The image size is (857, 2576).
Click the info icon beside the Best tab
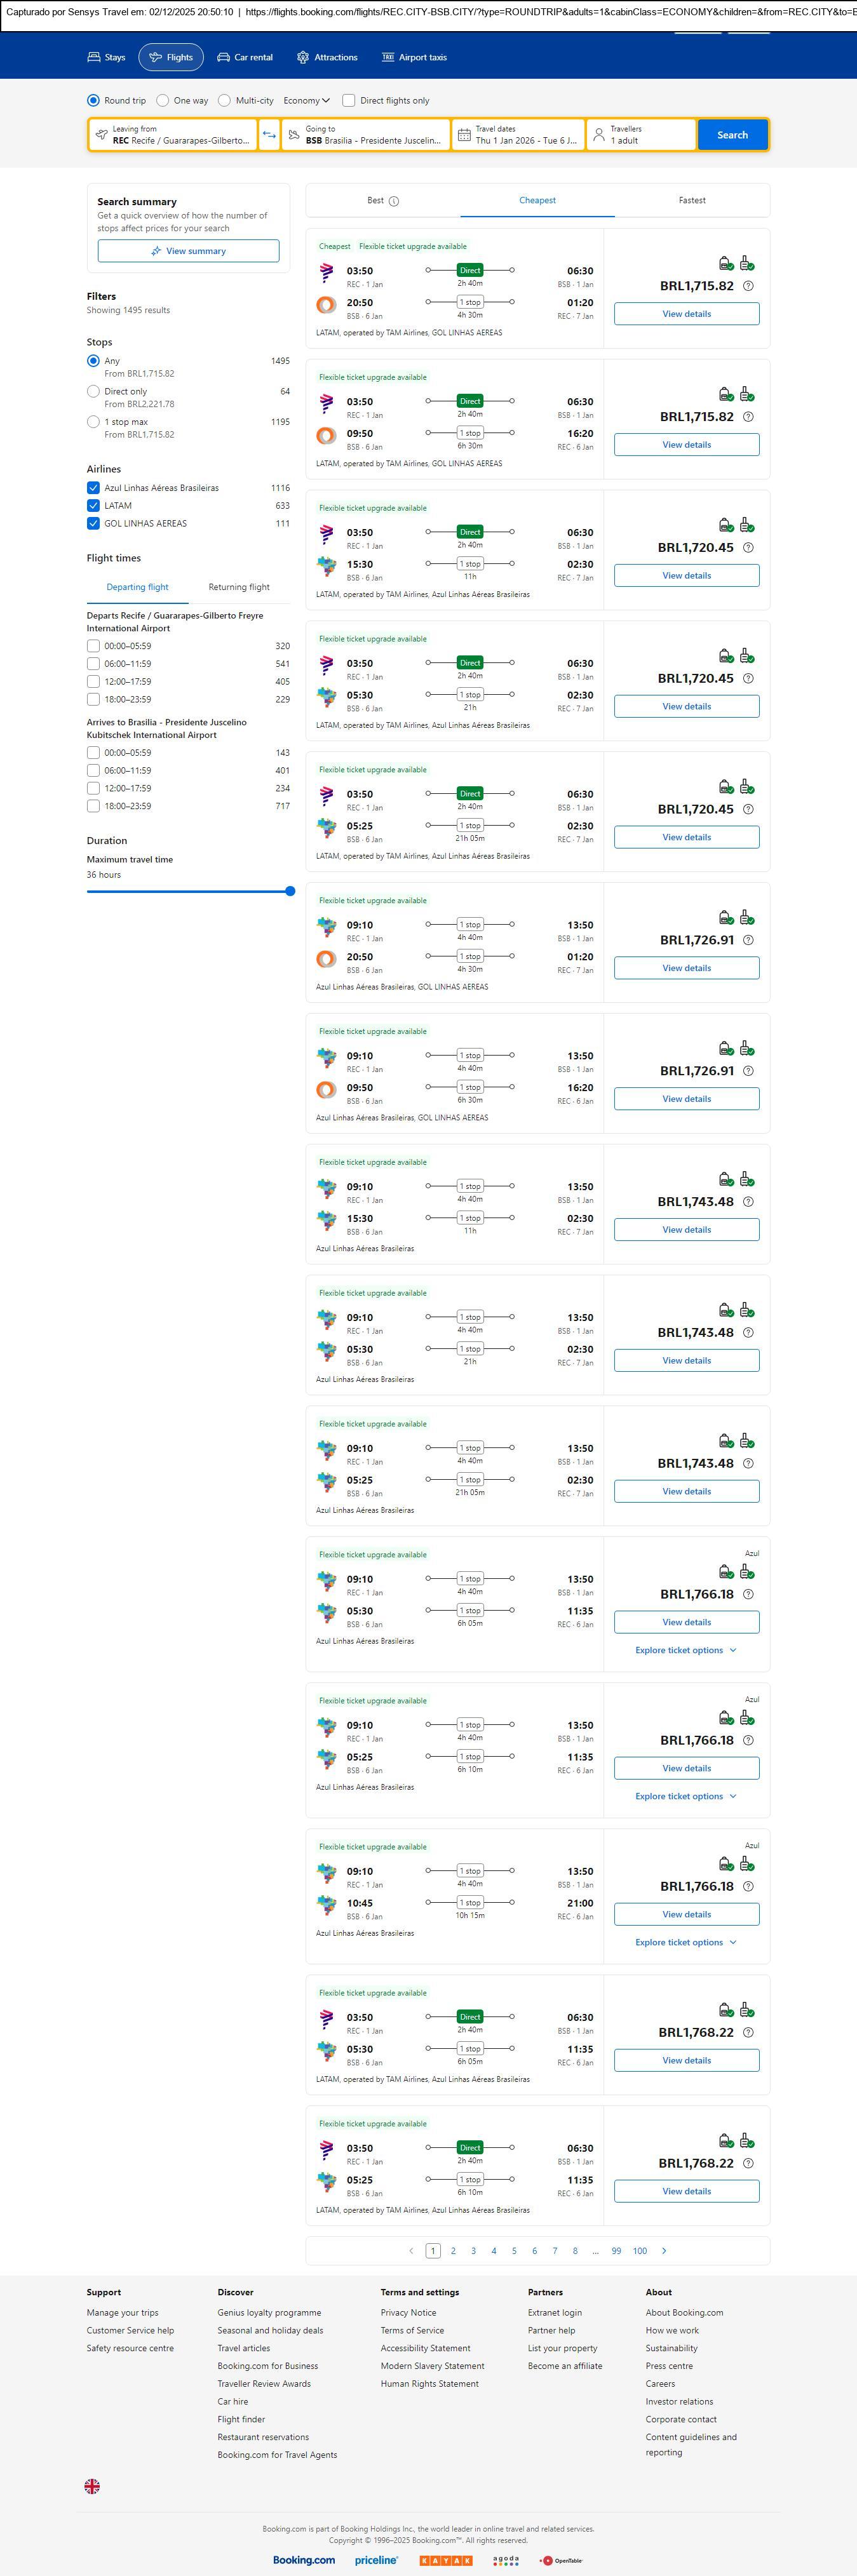point(394,201)
